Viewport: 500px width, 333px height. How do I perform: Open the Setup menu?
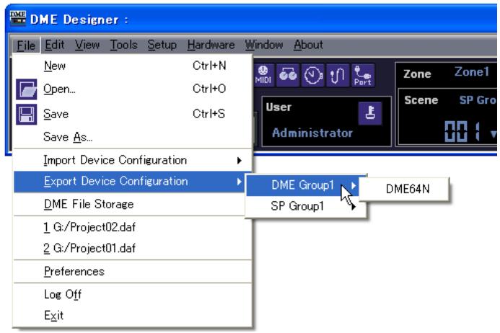coord(162,45)
